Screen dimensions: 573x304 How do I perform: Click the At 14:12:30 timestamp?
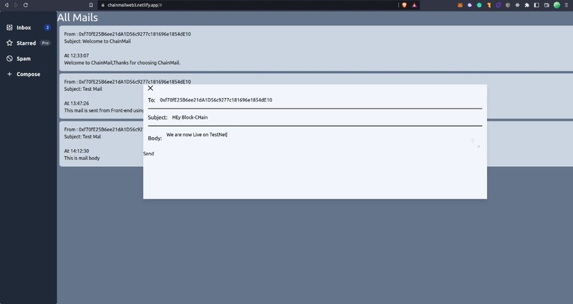[x=76, y=151]
